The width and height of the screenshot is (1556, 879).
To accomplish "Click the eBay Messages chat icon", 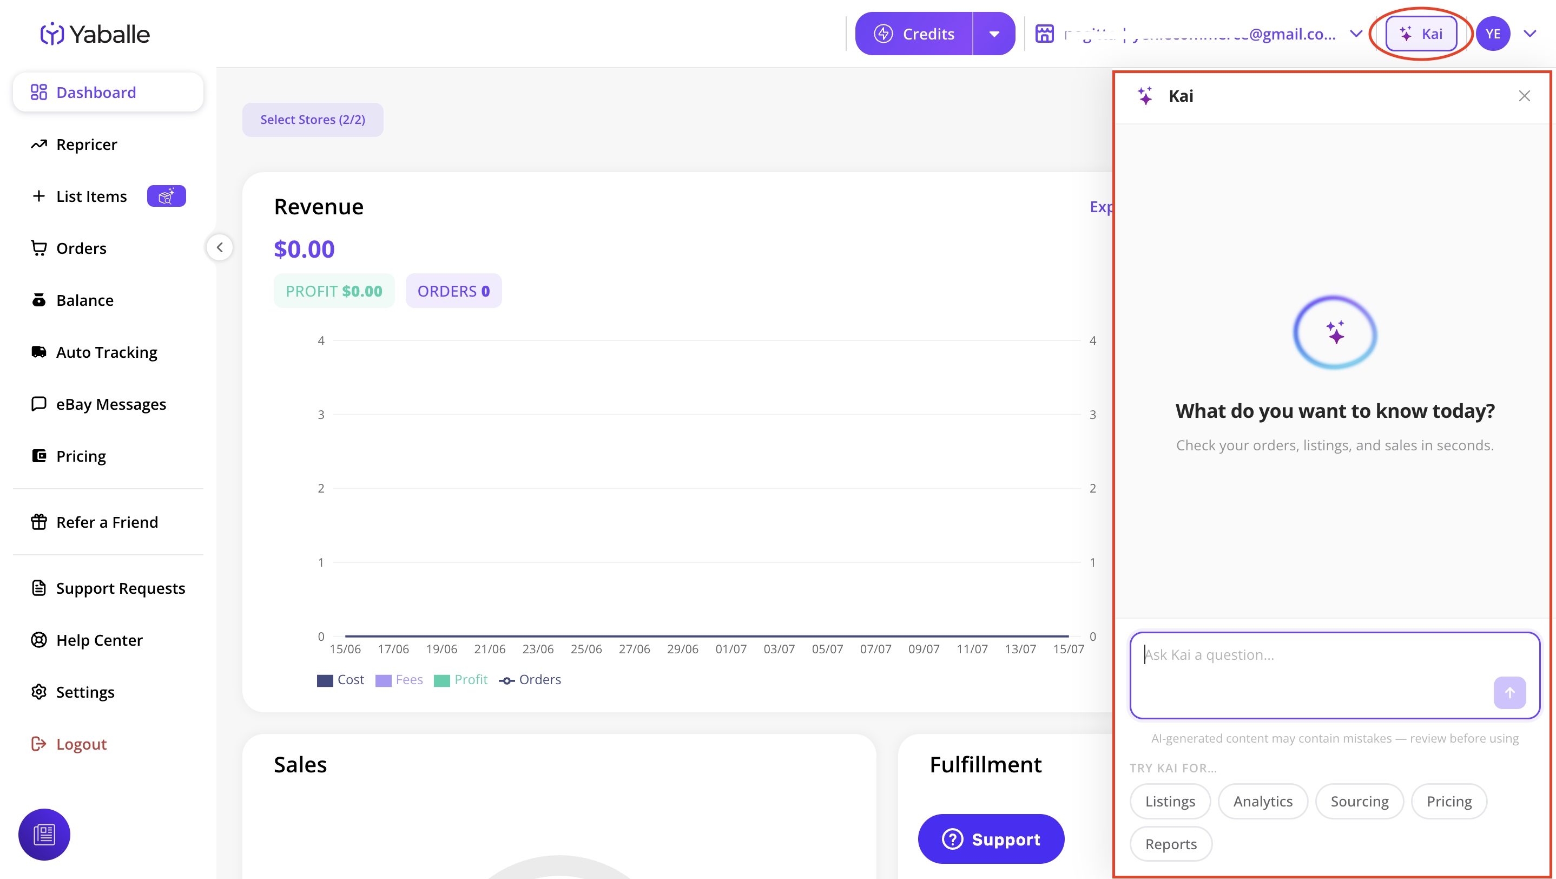I will click(38, 404).
